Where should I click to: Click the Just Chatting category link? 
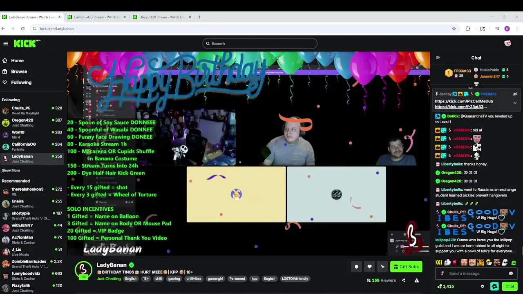coord(109,279)
